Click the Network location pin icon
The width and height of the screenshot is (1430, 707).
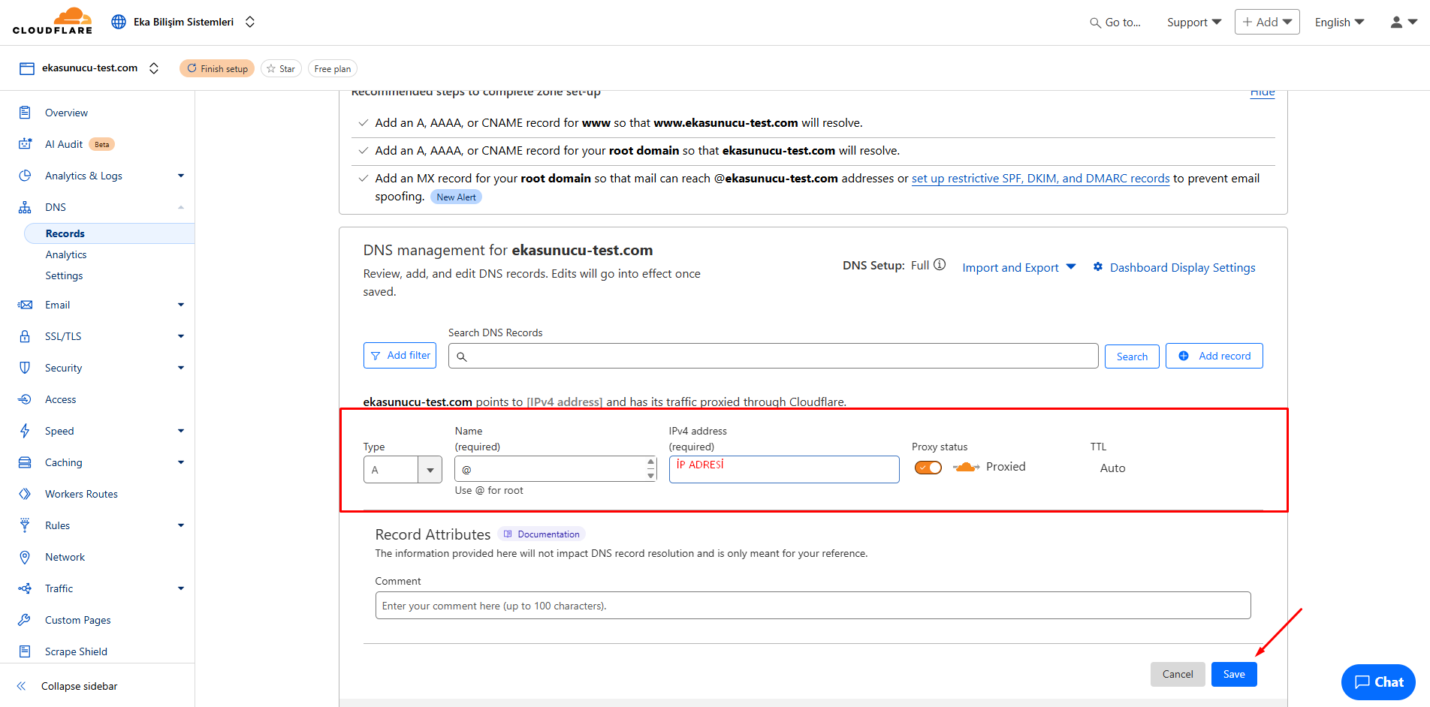[x=25, y=557]
